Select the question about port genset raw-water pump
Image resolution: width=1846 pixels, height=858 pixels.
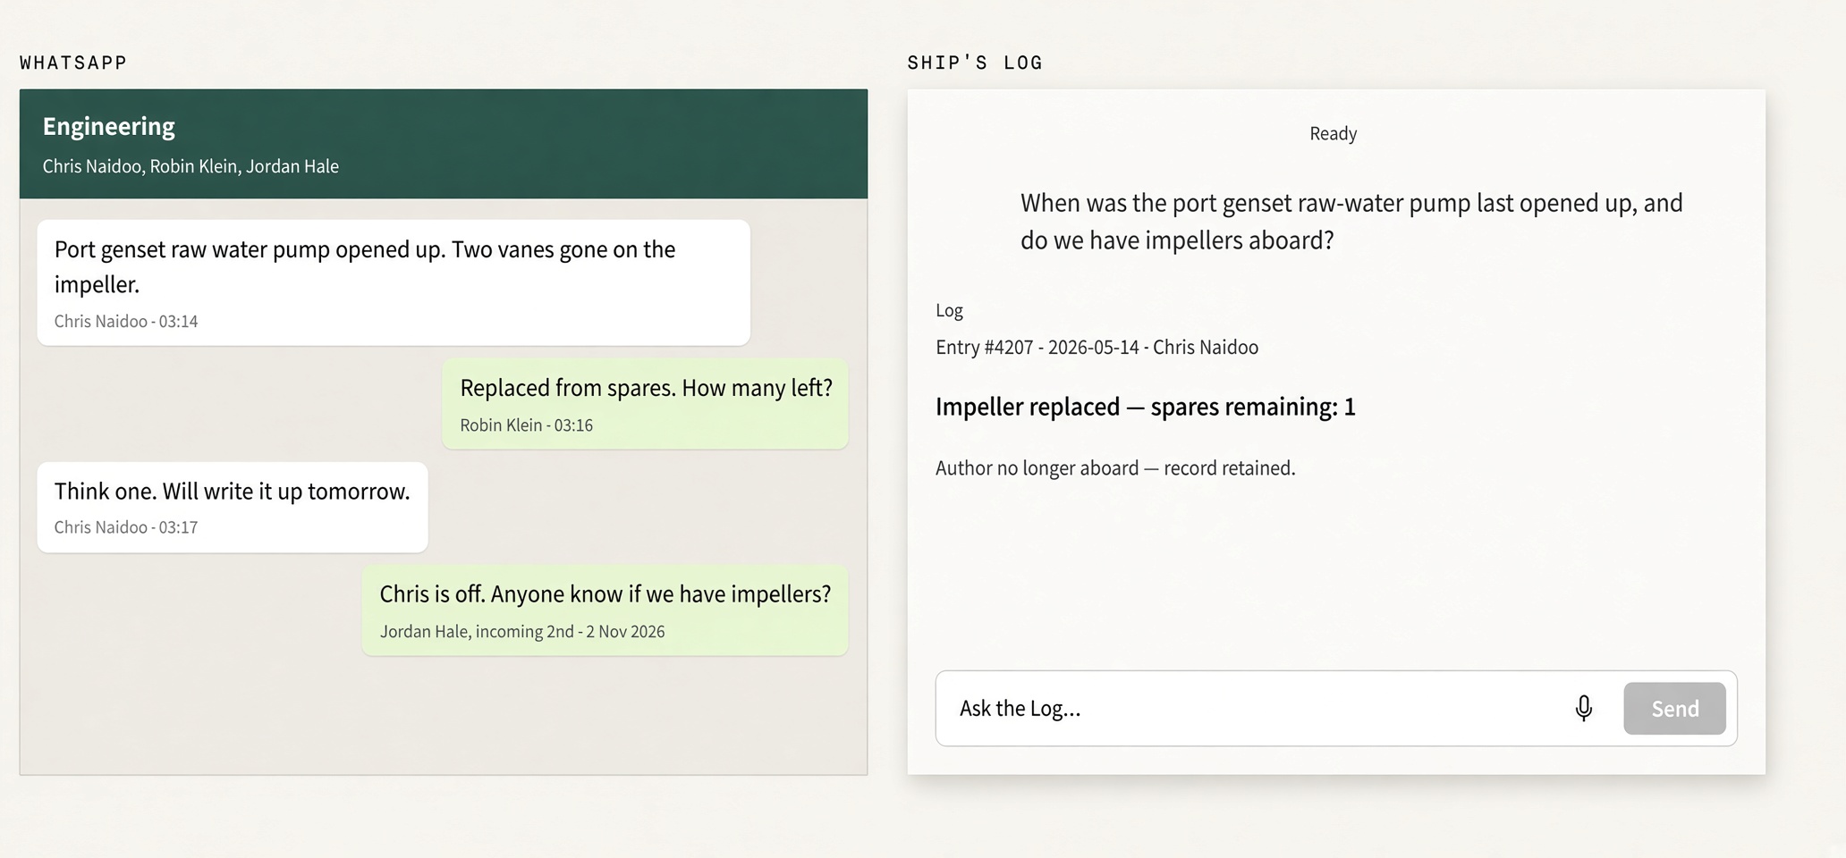(x=1351, y=222)
